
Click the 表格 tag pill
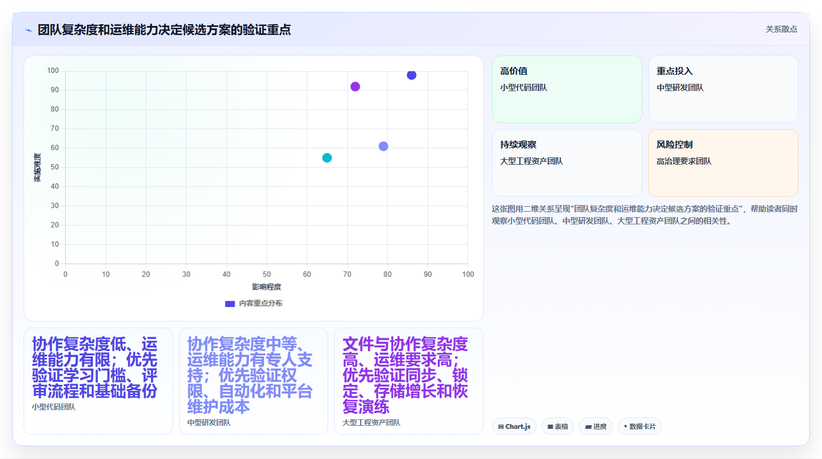point(558,426)
